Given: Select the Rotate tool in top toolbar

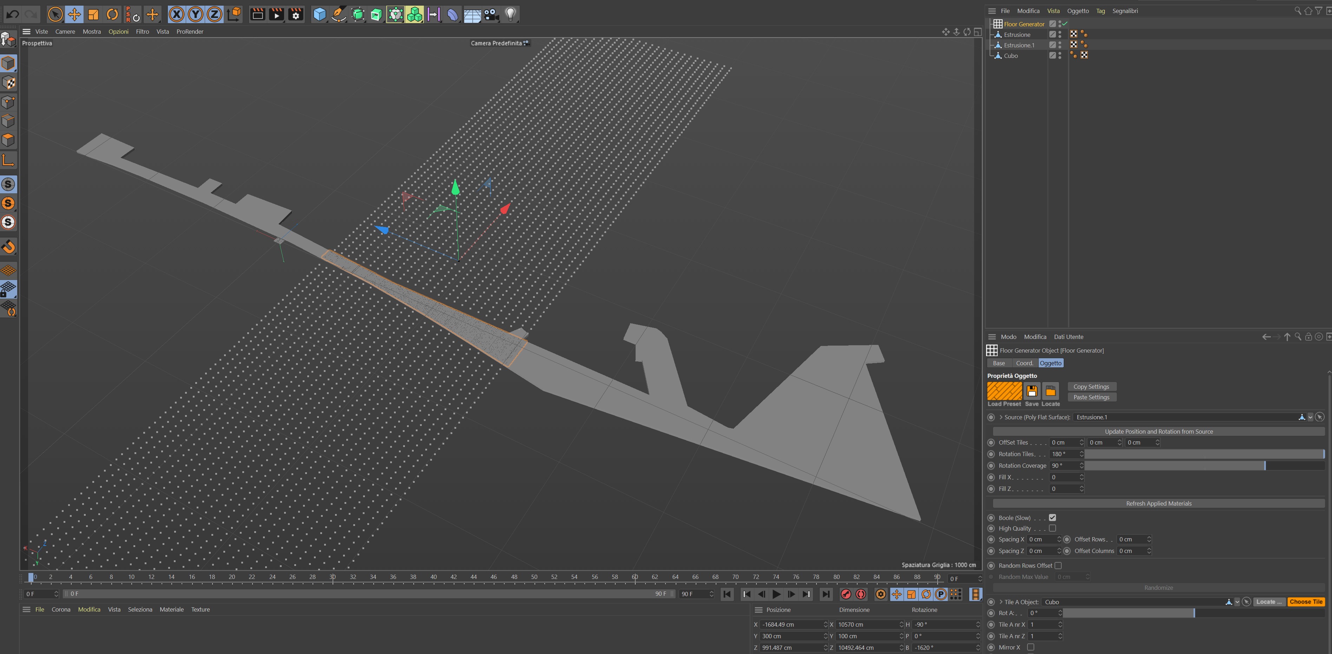Looking at the screenshot, I should click(112, 14).
